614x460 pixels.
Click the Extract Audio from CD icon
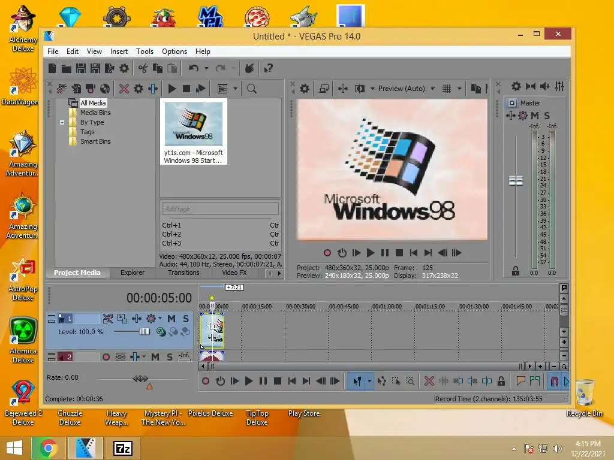(x=105, y=89)
